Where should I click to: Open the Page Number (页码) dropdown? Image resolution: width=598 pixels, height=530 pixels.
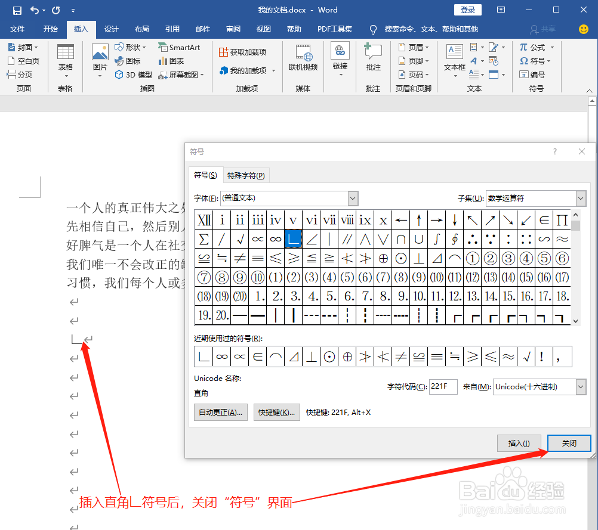(x=414, y=75)
